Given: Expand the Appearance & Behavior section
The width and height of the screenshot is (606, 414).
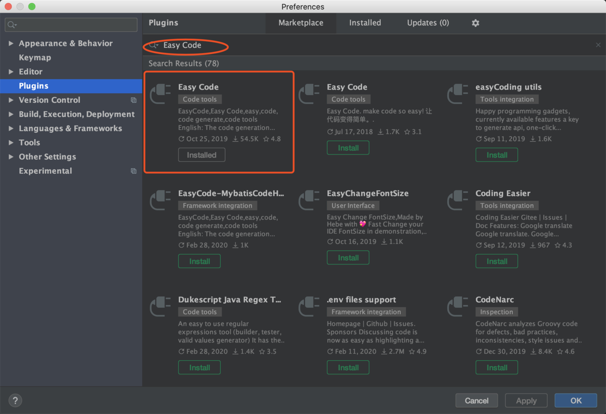Looking at the screenshot, I should pos(11,43).
